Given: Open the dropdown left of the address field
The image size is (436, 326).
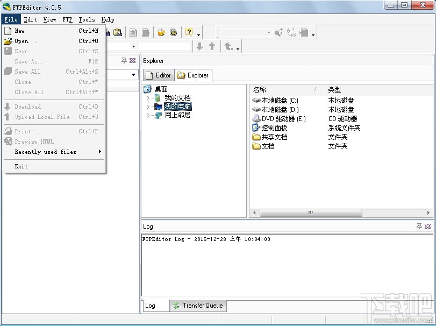Looking at the screenshot, I should tap(133, 46).
